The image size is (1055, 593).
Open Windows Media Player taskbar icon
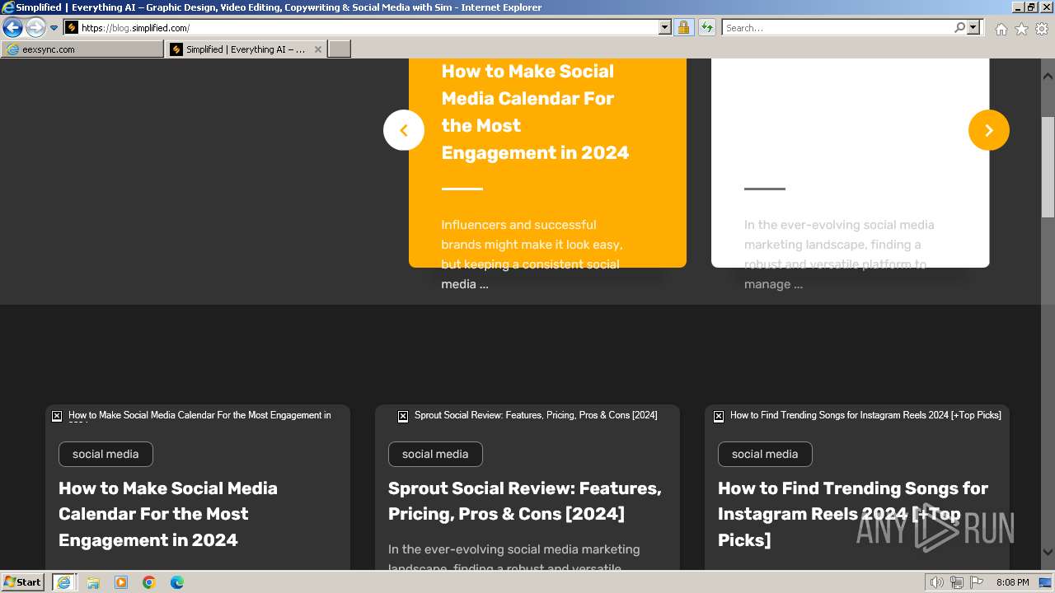pos(121,582)
